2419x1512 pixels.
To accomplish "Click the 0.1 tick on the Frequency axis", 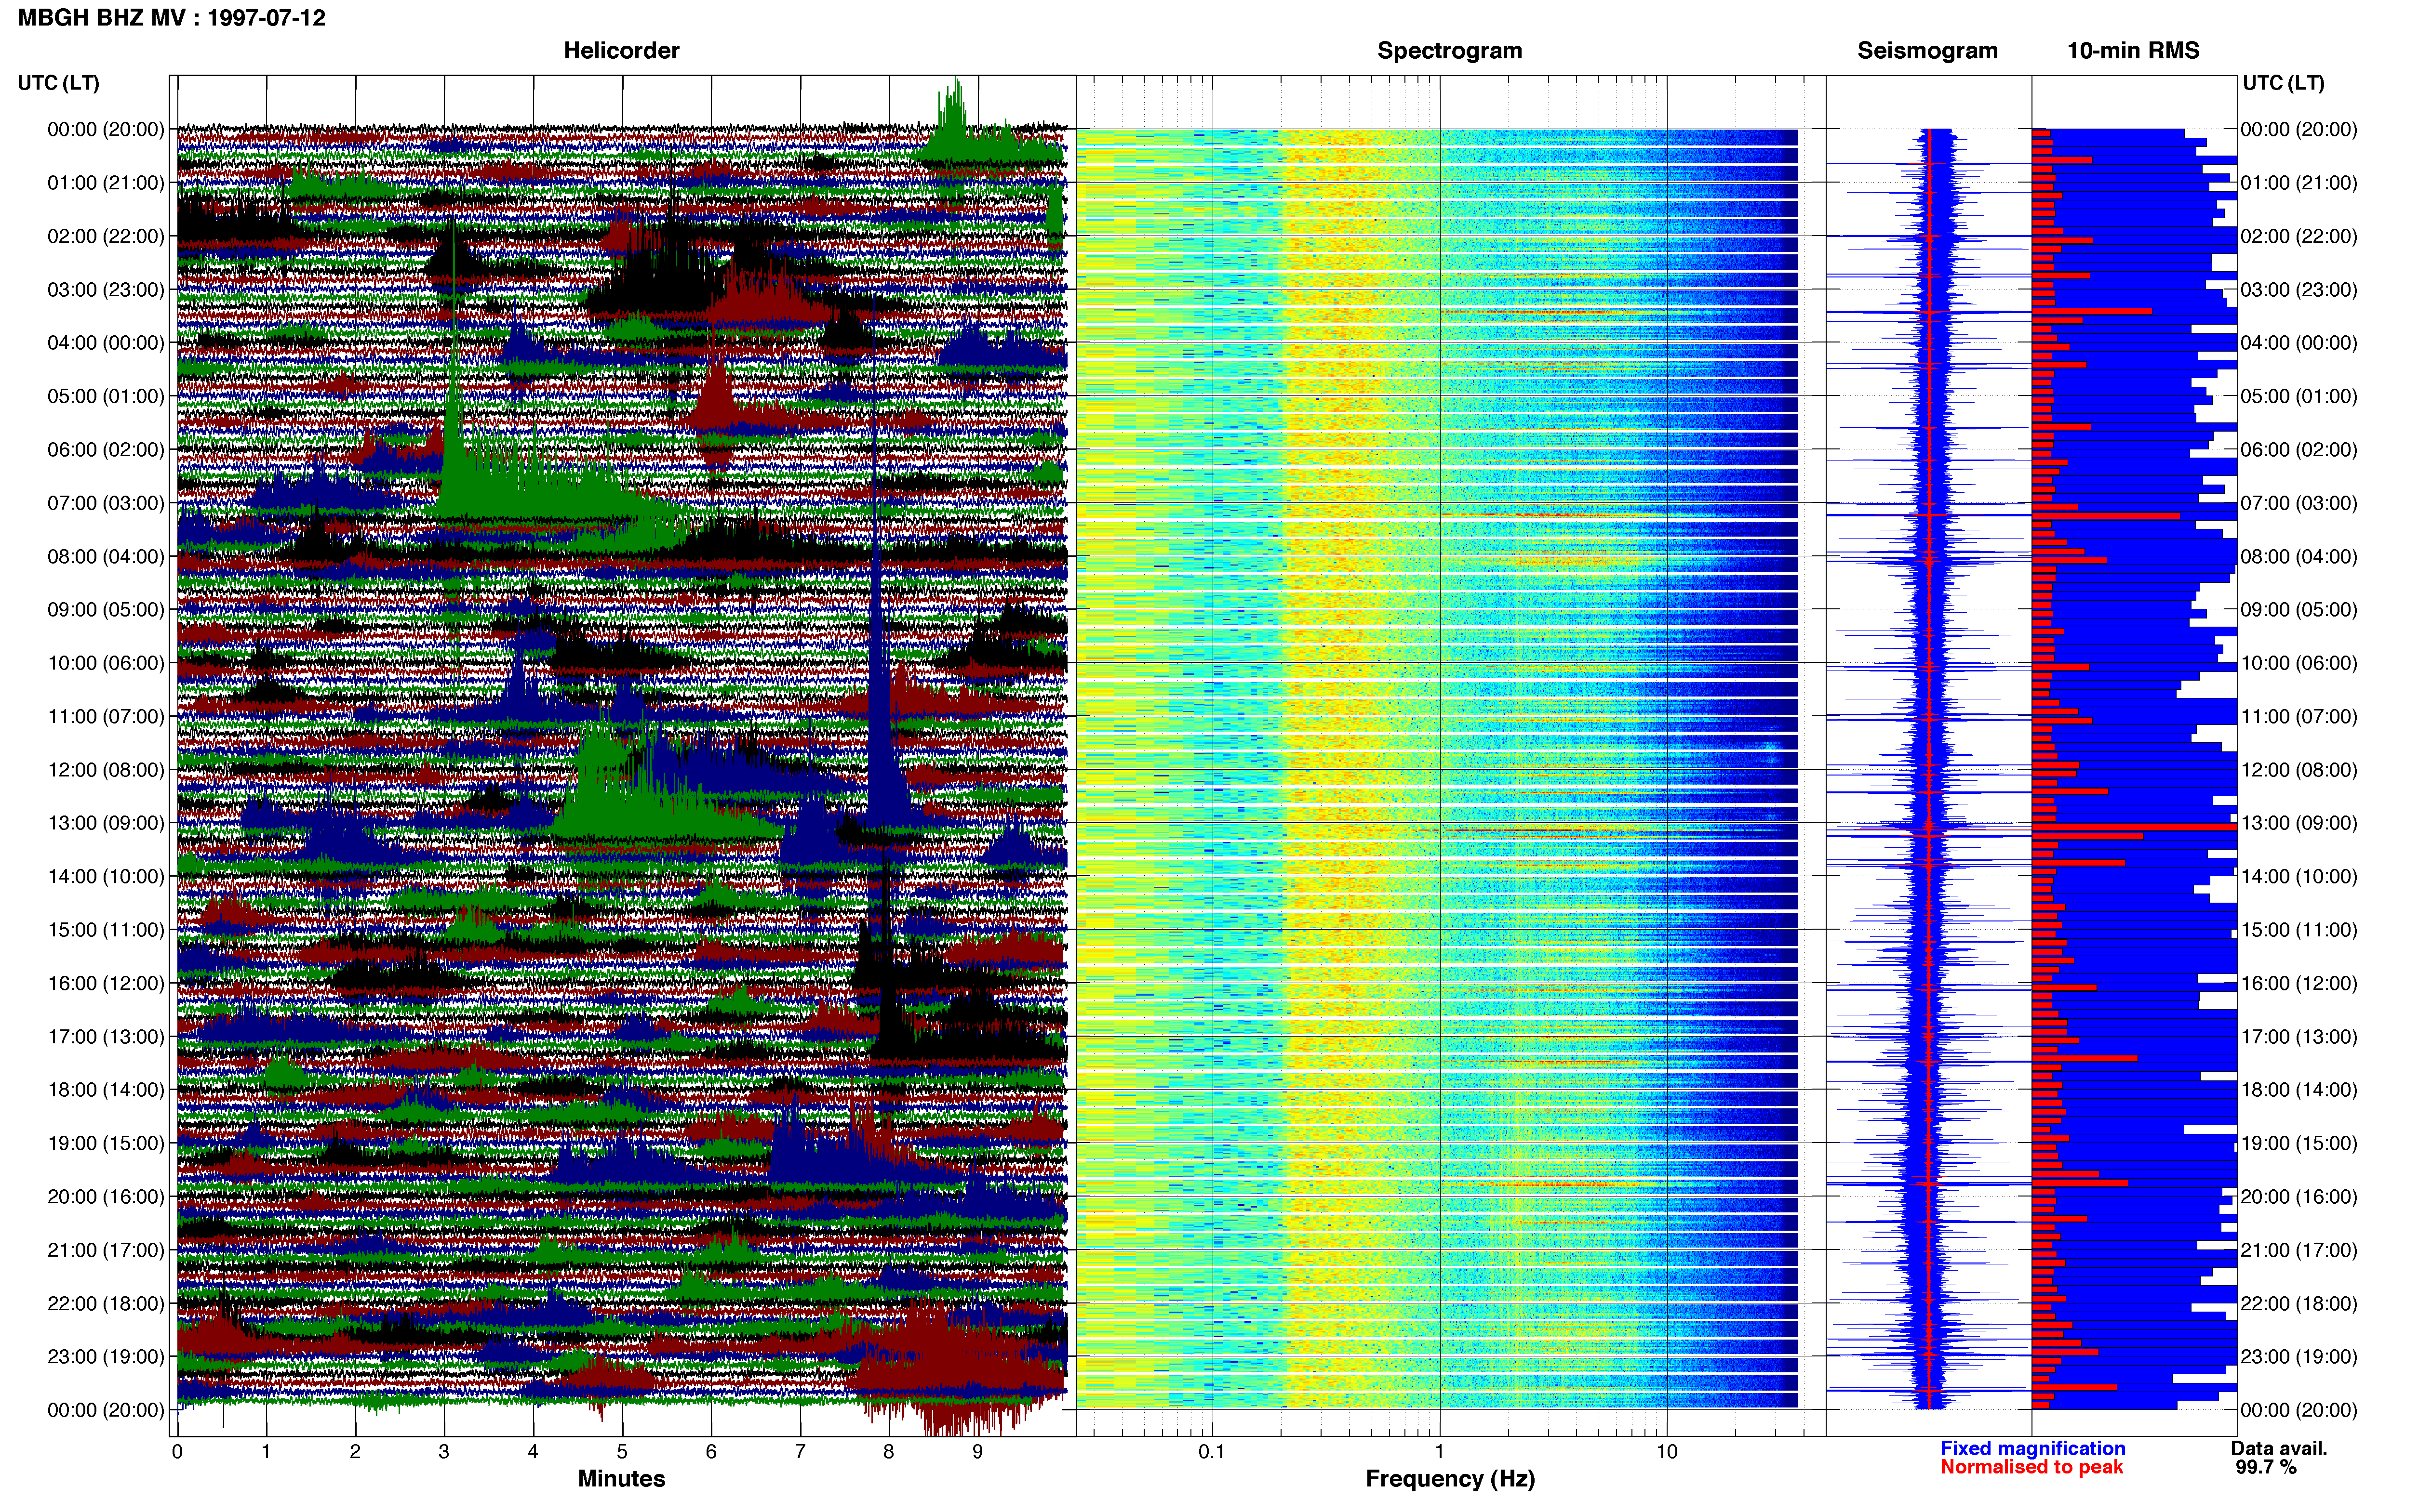I will click(x=1212, y=1452).
